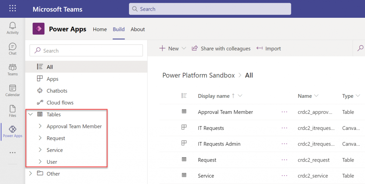
Task: Open the IT Requests app entry
Action: pos(211,128)
